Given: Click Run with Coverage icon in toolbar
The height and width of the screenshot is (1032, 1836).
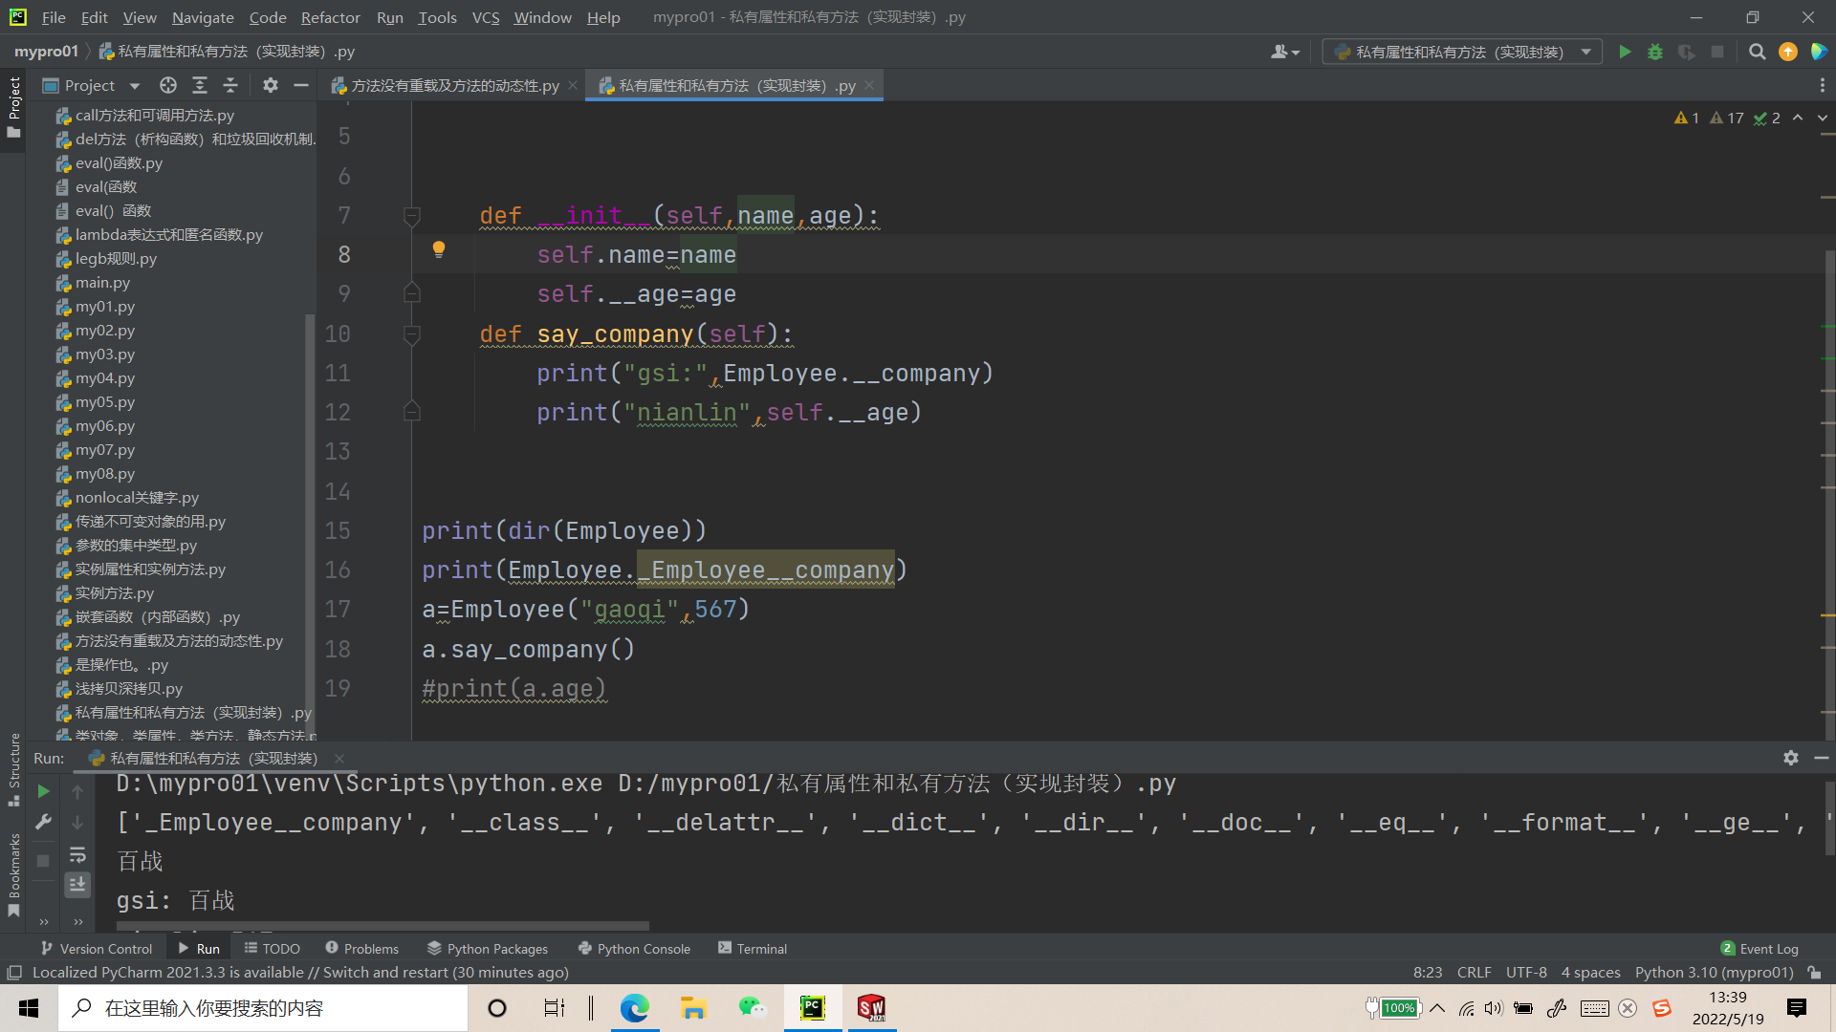Looking at the screenshot, I should (x=1686, y=52).
